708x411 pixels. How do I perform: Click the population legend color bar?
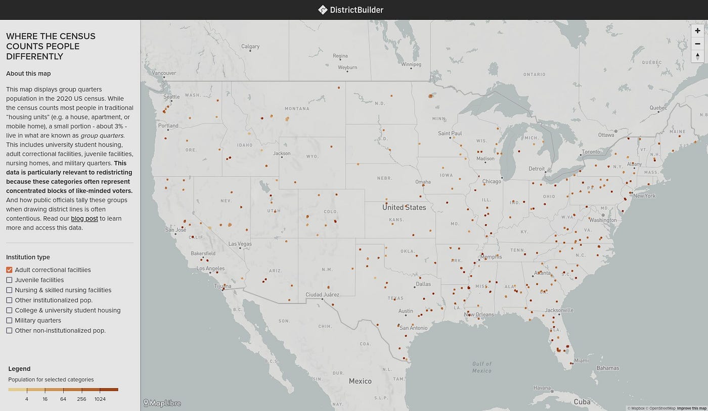(x=63, y=389)
